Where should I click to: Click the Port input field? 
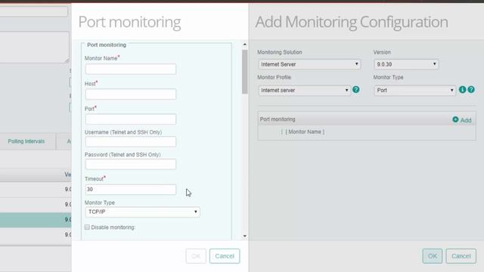click(131, 119)
